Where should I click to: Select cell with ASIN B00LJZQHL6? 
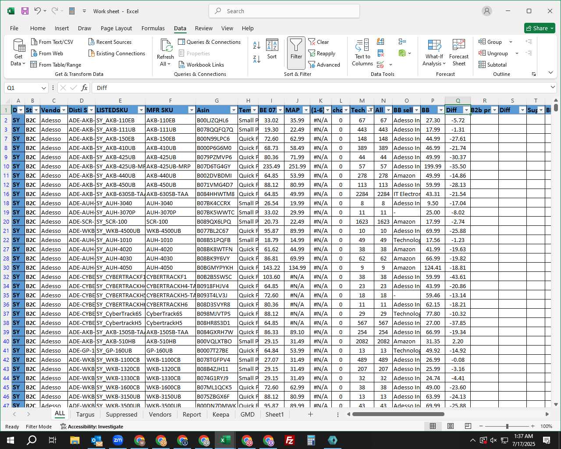[x=216, y=120]
